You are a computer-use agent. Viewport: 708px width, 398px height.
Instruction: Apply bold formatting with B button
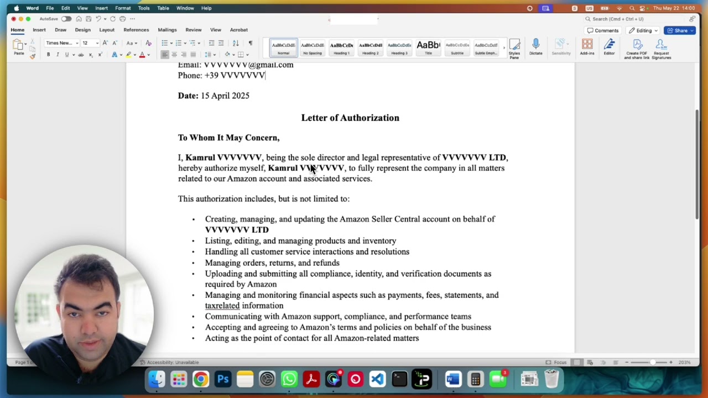tap(48, 55)
